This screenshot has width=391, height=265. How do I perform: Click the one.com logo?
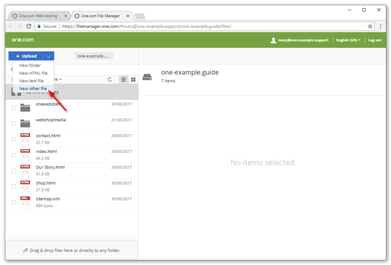22,40
